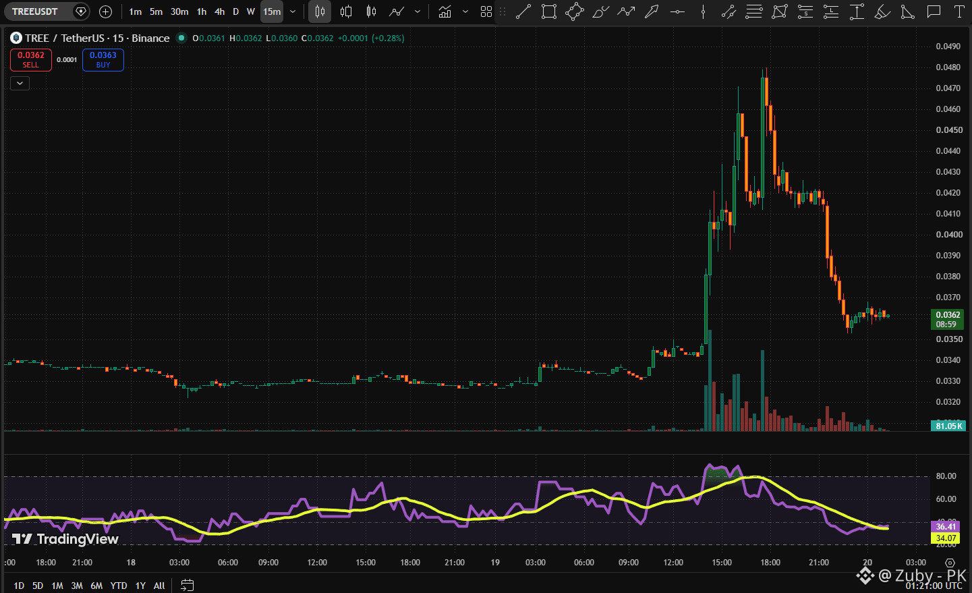Select the triangle pattern tool
972x593 pixels.
[908, 11]
